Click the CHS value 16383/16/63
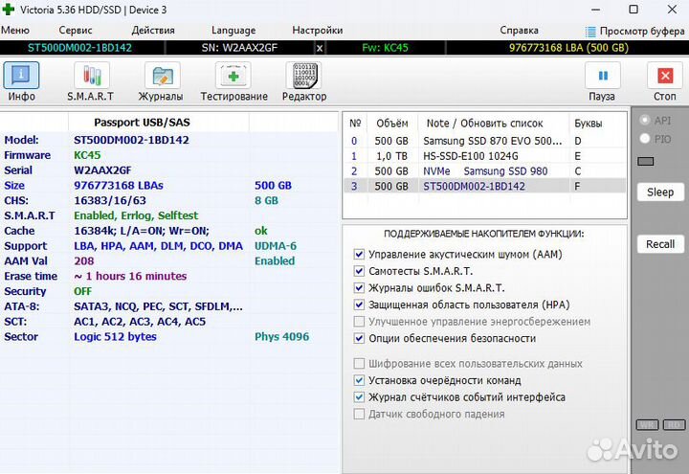 click(110, 200)
